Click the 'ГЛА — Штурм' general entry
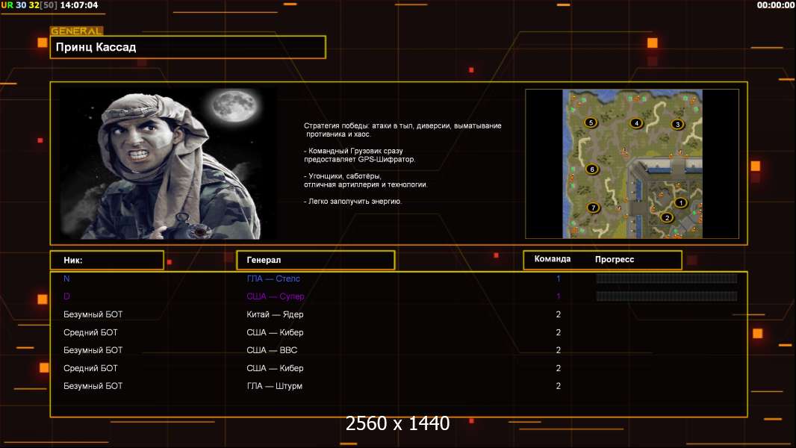 click(x=274, y=386)
